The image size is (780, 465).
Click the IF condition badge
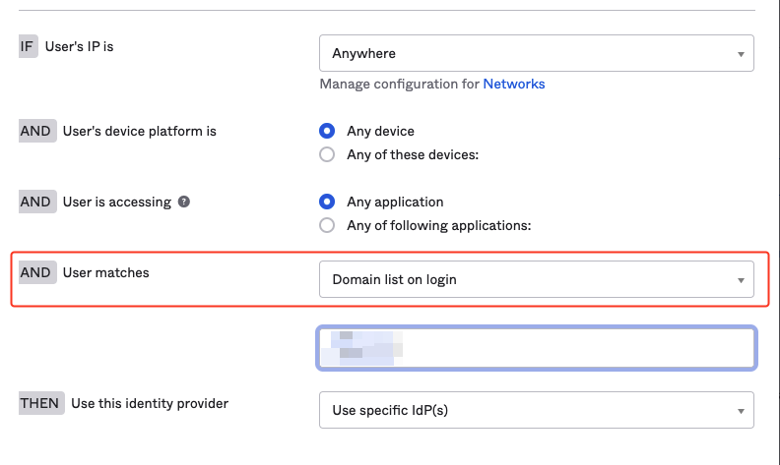pyautogui.click(x=29, y=46)
